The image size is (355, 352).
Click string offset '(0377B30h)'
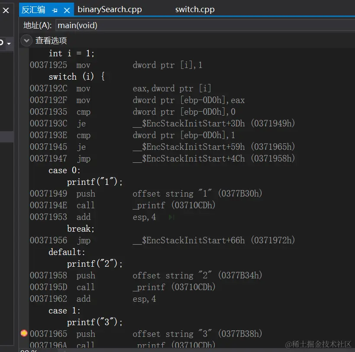click(240, 194)
